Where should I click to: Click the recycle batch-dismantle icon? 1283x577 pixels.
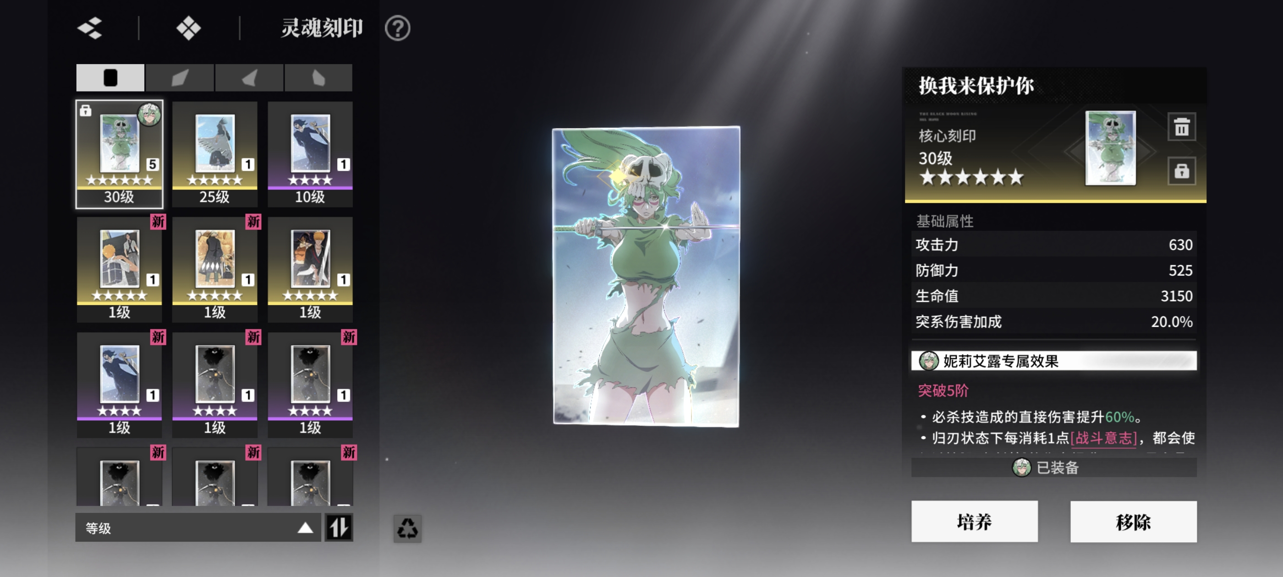tap(407, 528)
